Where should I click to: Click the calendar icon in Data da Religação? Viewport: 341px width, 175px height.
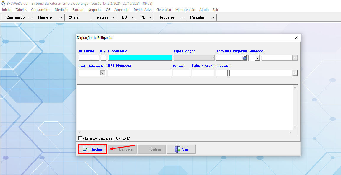click(244, 58)
